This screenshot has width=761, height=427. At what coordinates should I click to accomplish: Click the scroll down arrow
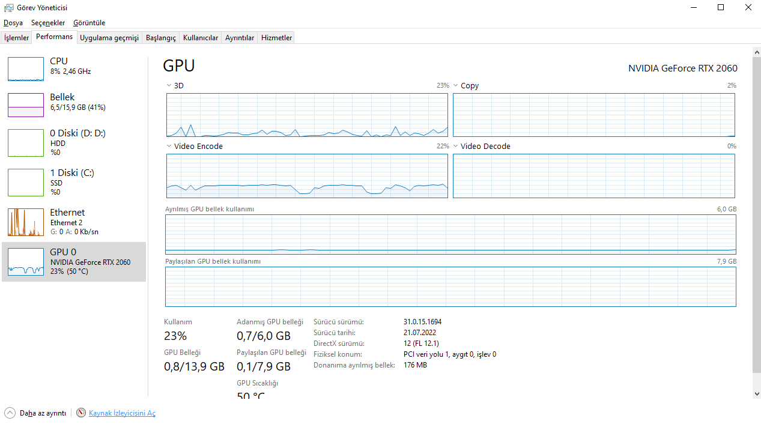[756, 394]
